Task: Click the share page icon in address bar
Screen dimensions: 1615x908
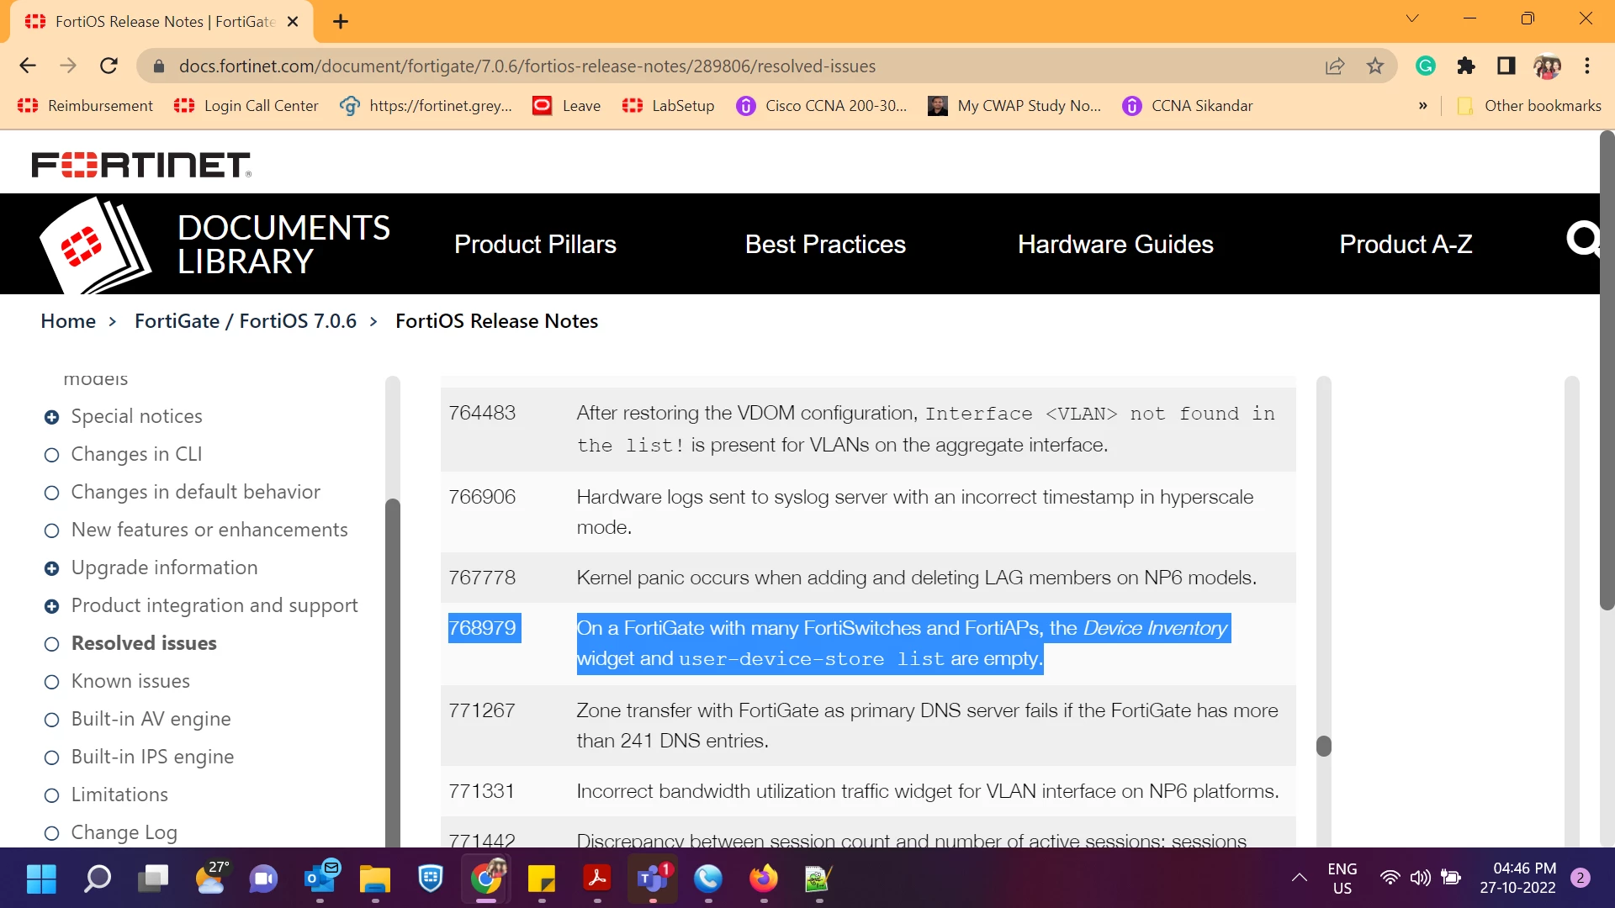Action: [x=1335, y=66]
